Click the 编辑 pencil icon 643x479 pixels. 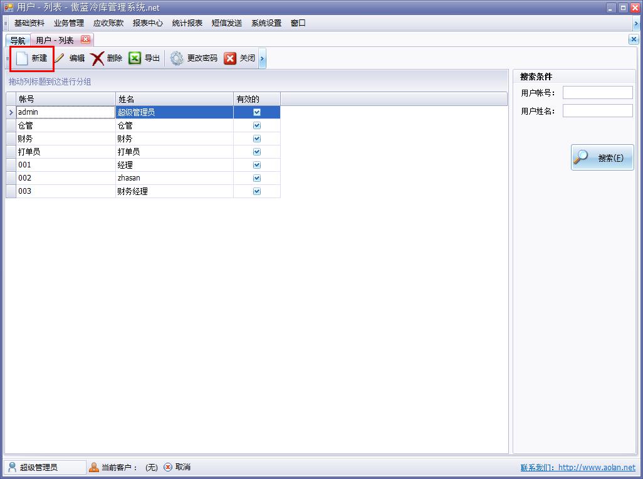60,58
